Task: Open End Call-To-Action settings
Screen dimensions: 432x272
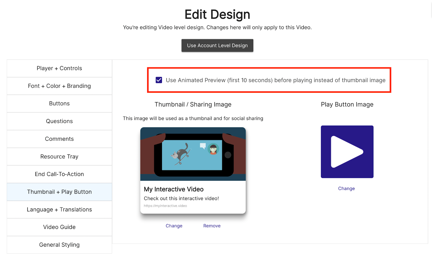Action: [59, 174]
